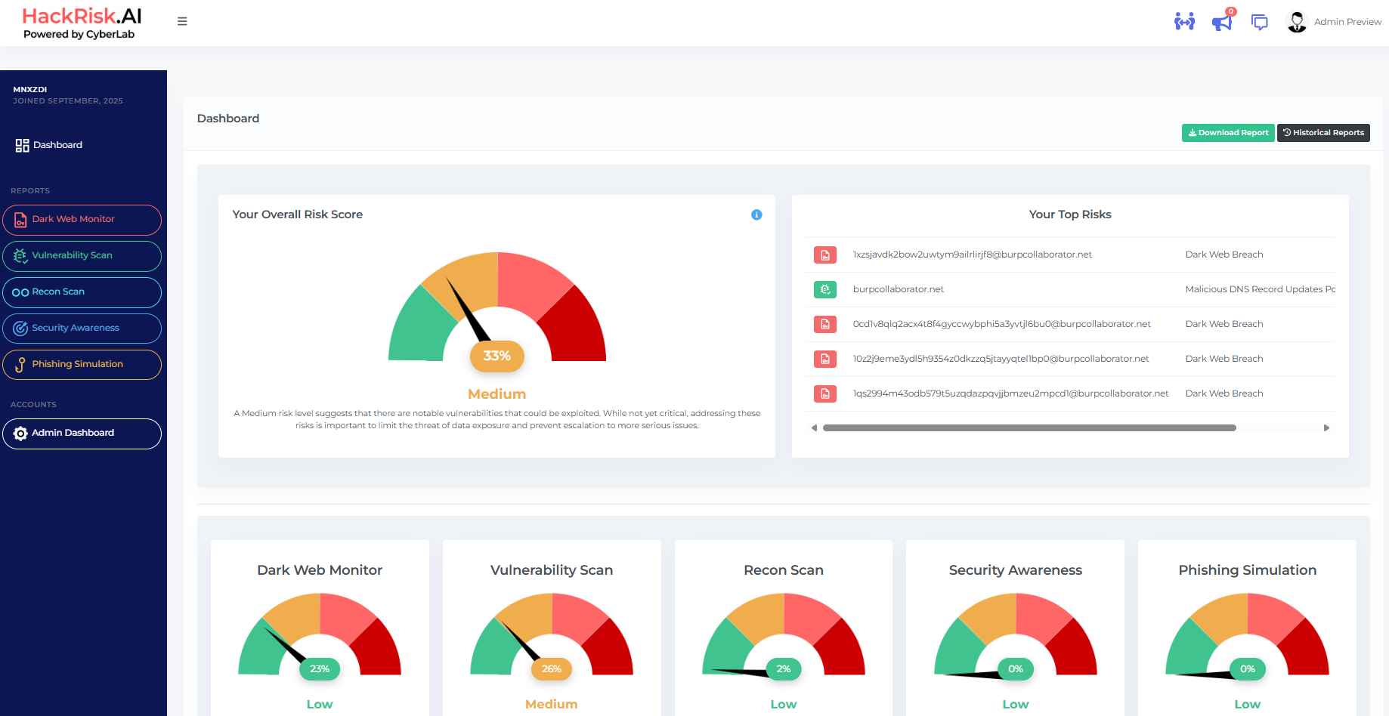The width and height of the screenshot is (1389, 716).
Task: Open the megaphone announcements icon
Action: [1222, 22]
